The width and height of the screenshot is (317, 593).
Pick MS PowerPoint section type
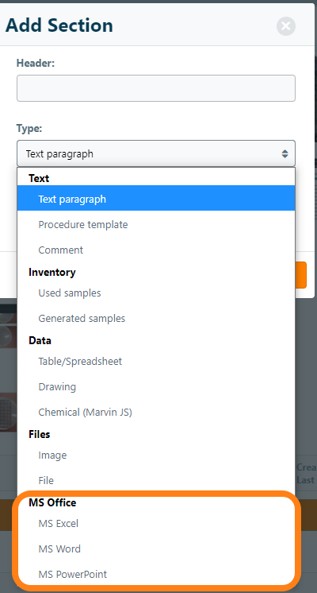pos(156,574)
